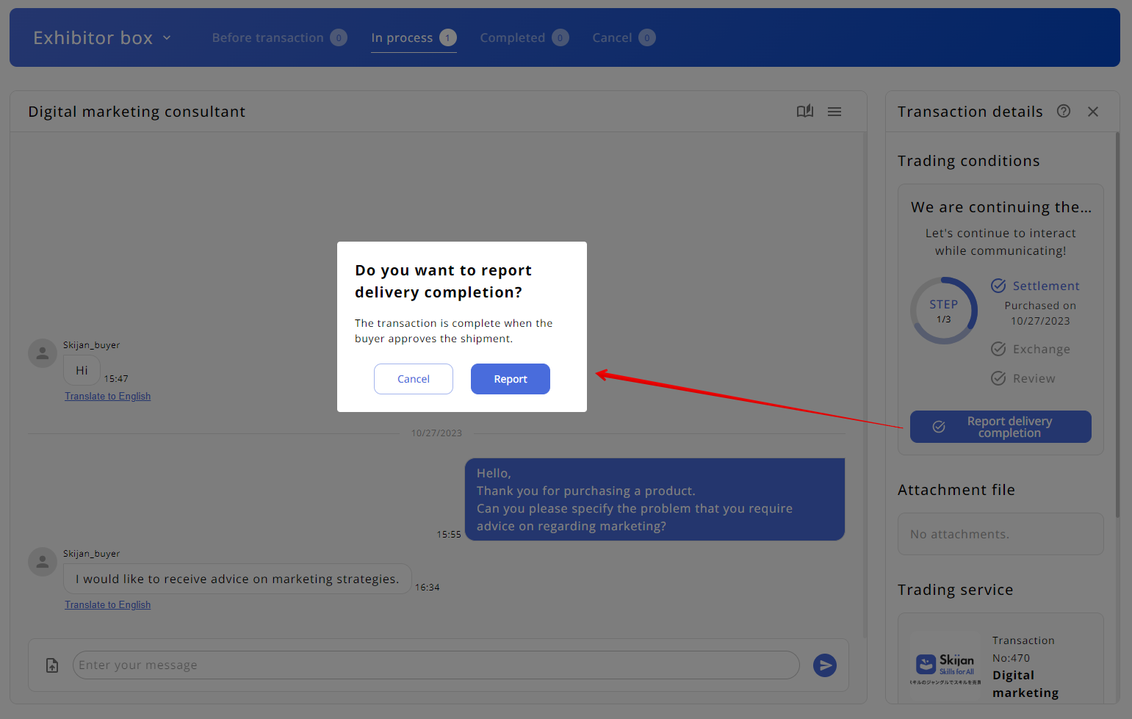1132x719 pixels.
Task: Switch to the In process tab
Action: 414,37
